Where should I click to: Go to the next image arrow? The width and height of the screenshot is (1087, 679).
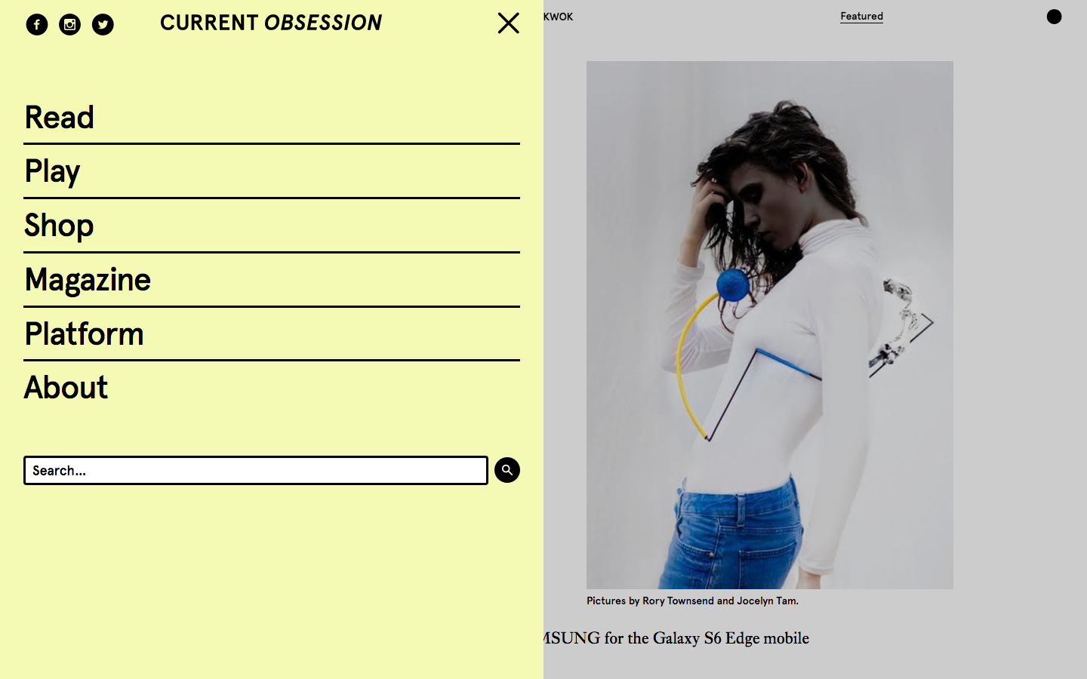point(927,323)
